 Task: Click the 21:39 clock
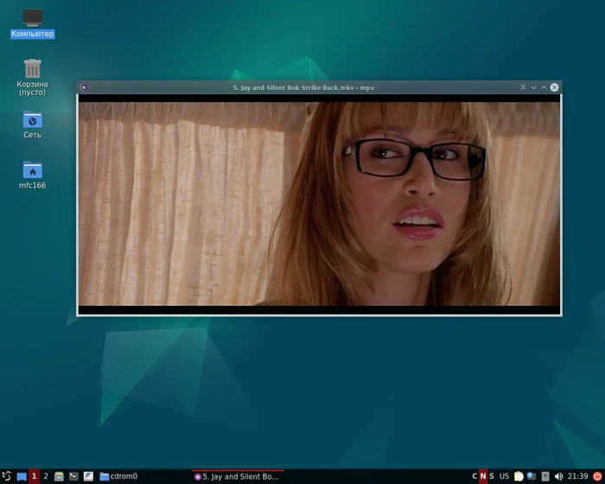click(577, 476)
